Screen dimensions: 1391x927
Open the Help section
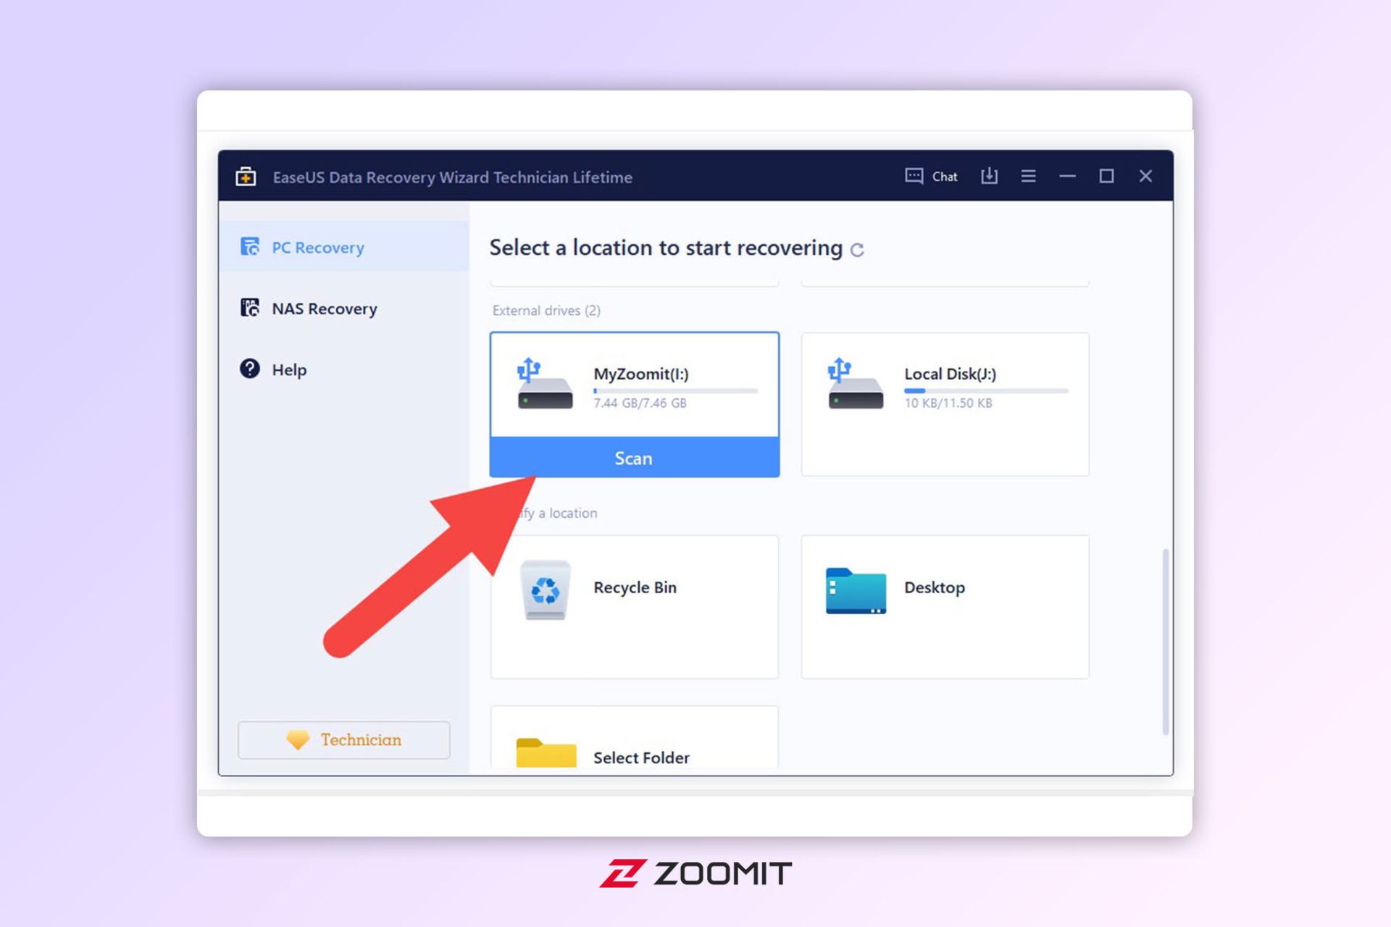pos(344,369)
